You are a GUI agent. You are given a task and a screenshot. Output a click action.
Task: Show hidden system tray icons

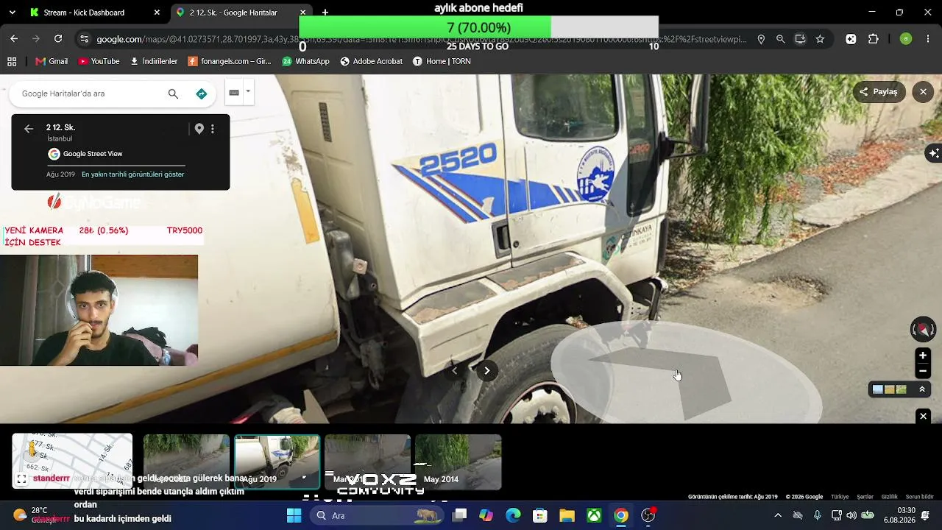(x=778, y=515)
